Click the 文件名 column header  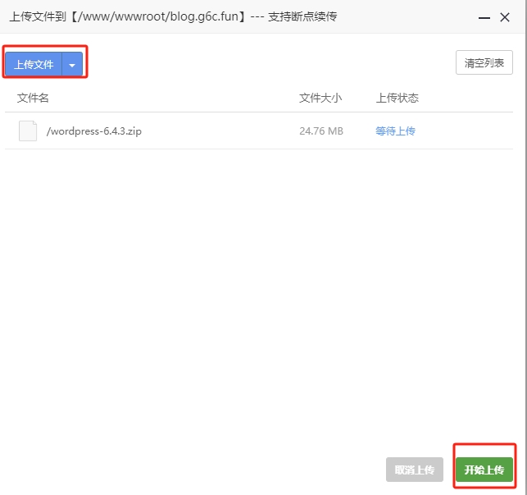point(33,98)
